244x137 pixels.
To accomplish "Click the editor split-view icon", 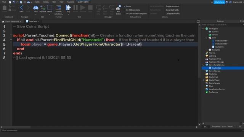I will click(198, 21).
